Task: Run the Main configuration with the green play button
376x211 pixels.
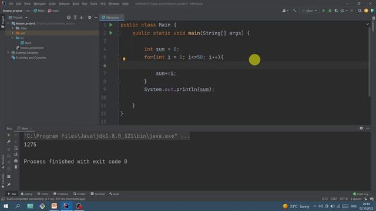Action: (324, 11)
